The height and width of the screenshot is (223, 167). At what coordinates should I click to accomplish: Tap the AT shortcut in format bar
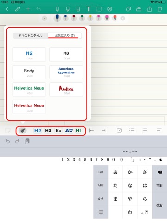(69, 131)
